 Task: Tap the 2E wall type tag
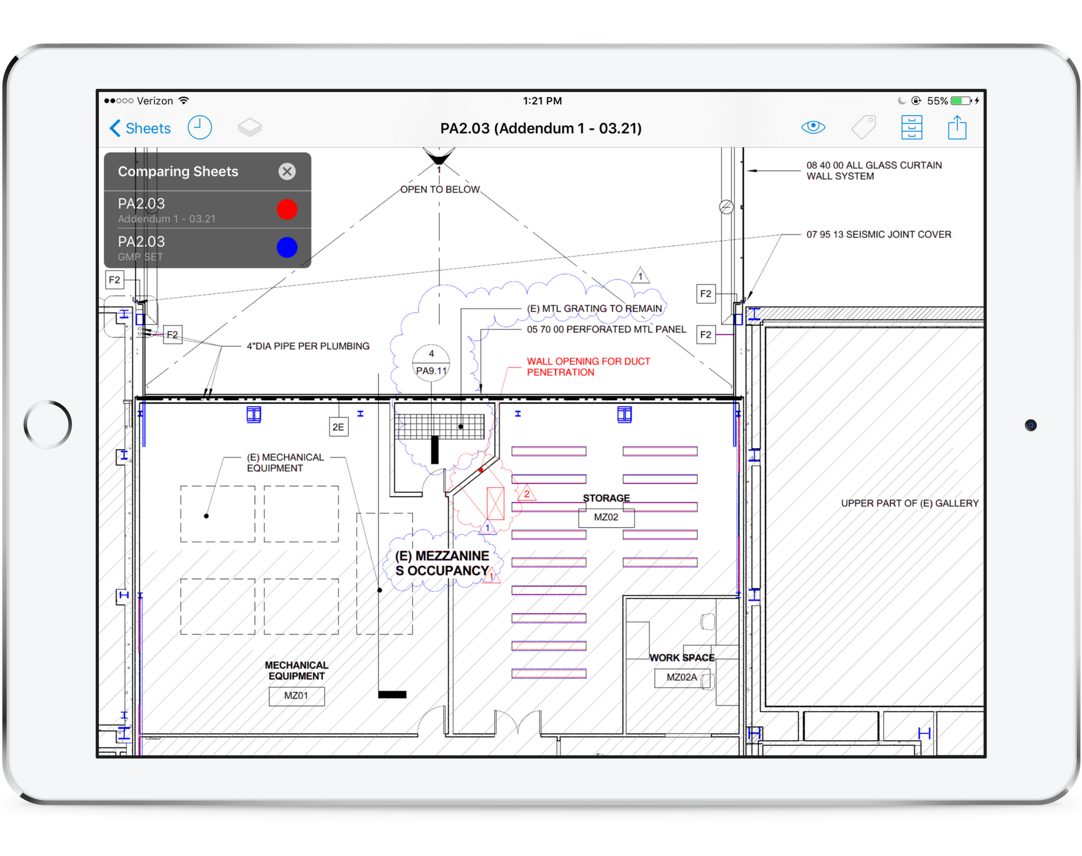tap(338, 427)
